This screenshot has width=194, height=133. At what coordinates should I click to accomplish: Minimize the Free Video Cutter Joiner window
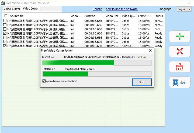(x=167, y=3)
